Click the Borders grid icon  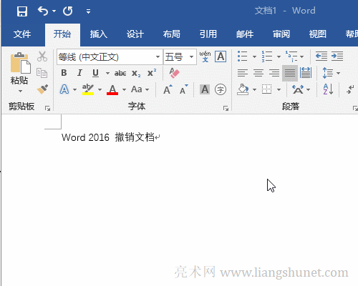pyautogui.click(x=266, y=89)
